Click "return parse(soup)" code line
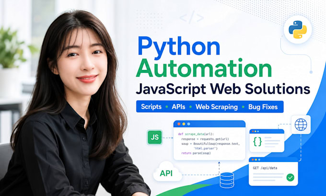 click(196, 153)
